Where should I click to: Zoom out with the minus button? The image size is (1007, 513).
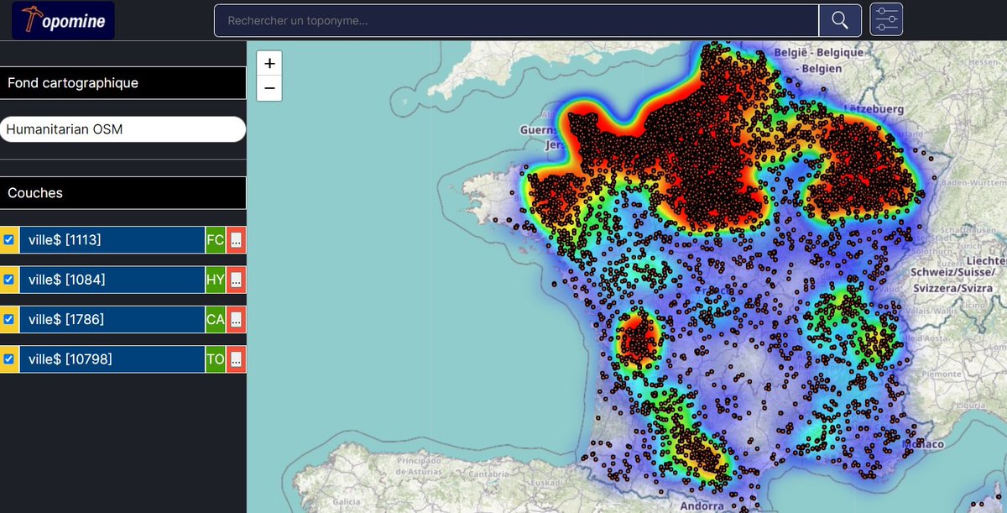269,88
